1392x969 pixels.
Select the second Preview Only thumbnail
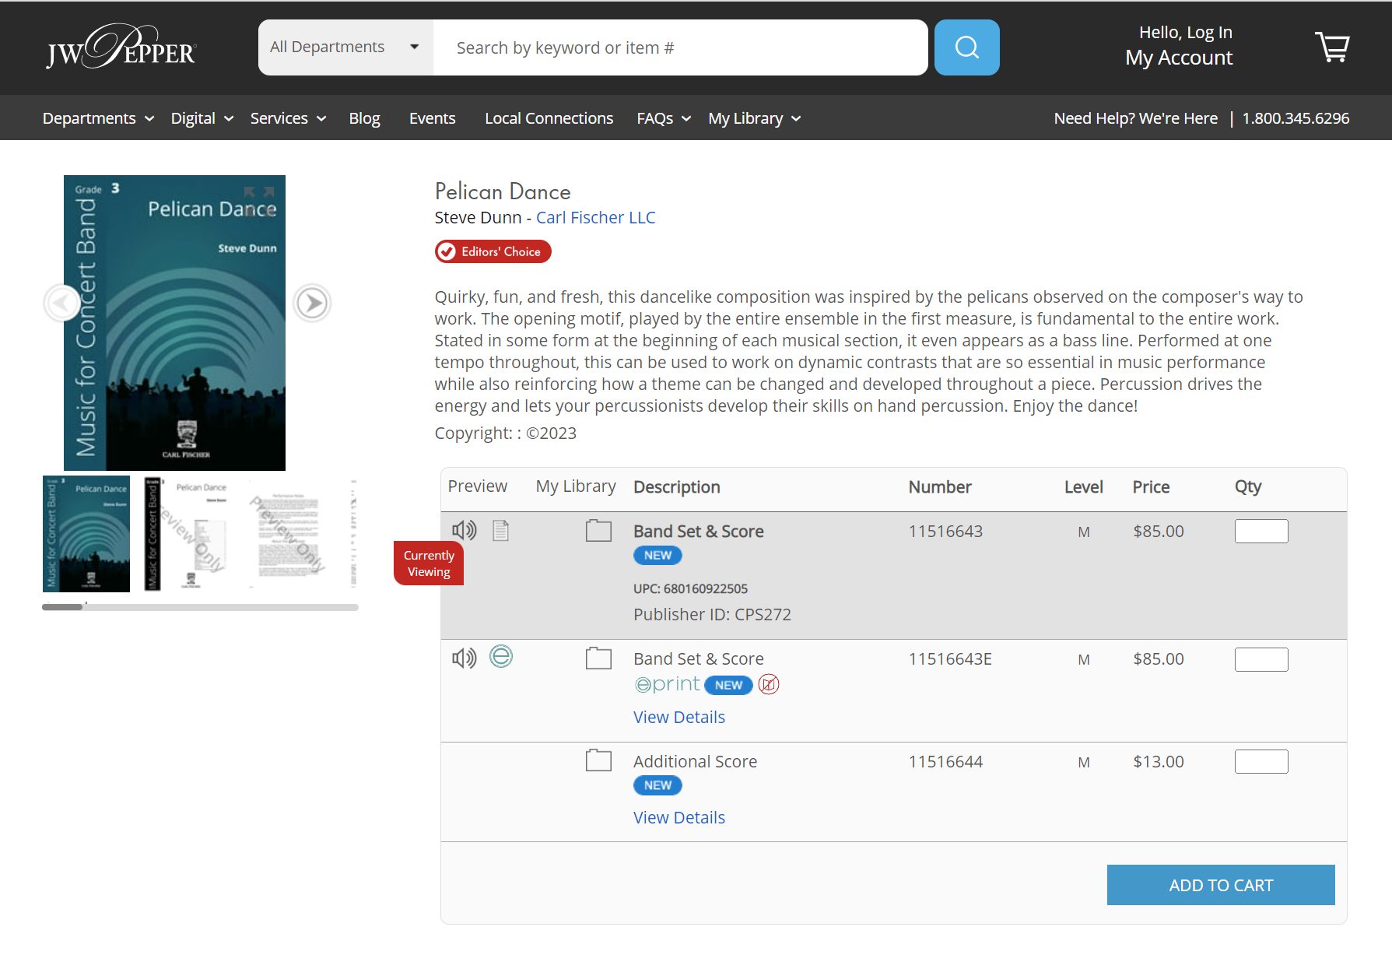click(x=188, y=534)
